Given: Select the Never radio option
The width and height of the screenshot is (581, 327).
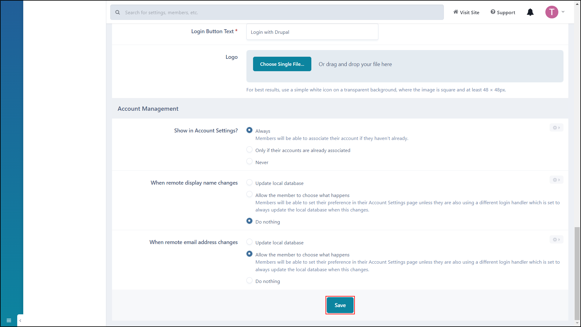Looking at the screenshot, I should pyautogui.click(x=249, y=162).
